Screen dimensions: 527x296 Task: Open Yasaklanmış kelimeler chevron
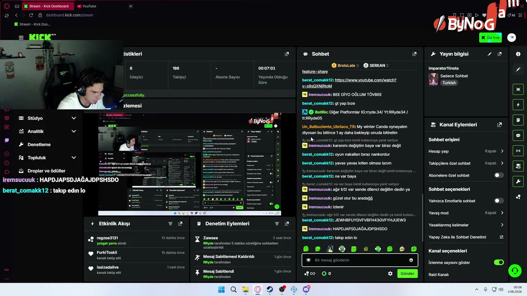pos(502,225)
